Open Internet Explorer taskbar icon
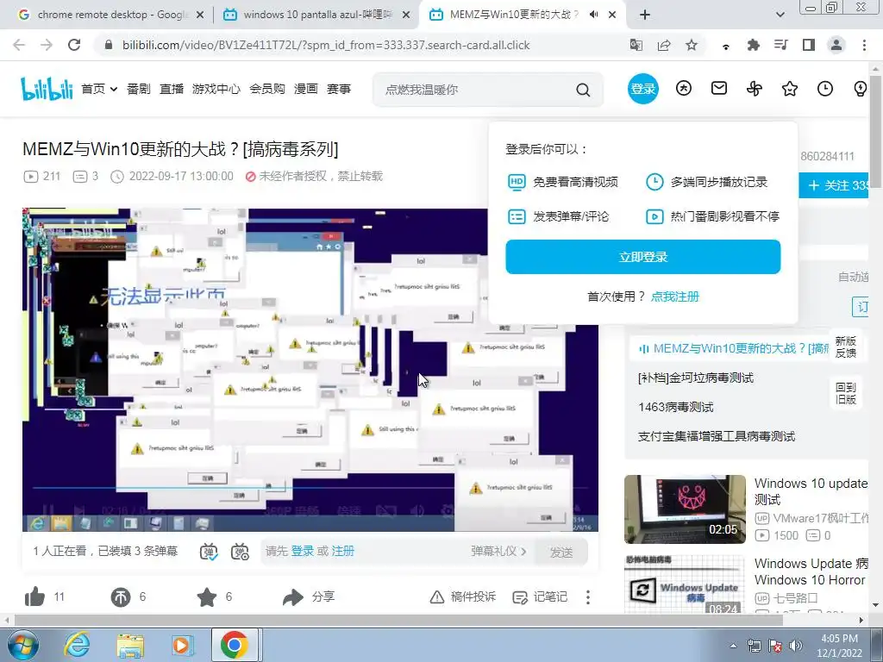This screenshot has width=883, height=662. click(x=77, y=645)
